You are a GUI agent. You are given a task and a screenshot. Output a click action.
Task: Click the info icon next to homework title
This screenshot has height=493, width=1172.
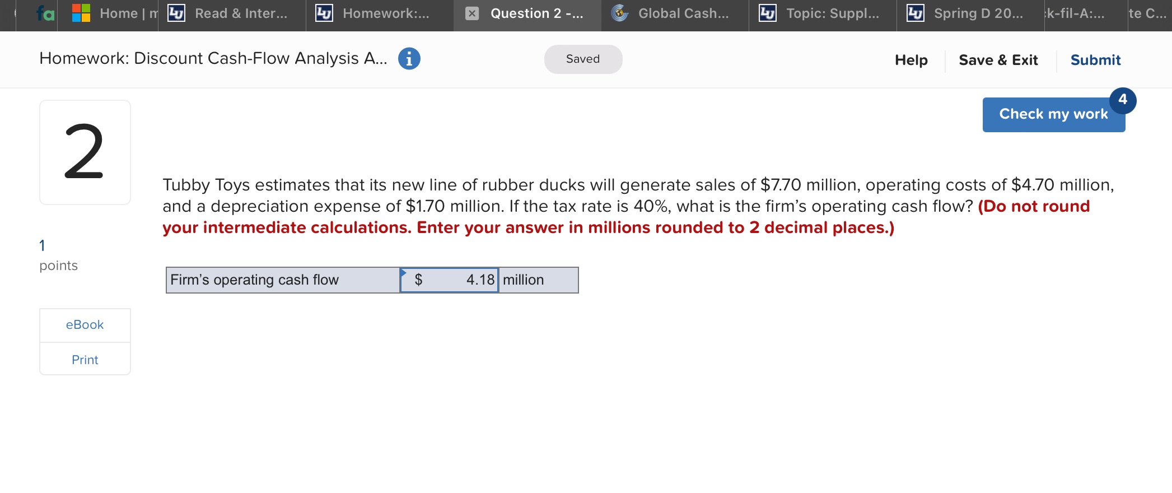tap(409, 58)
